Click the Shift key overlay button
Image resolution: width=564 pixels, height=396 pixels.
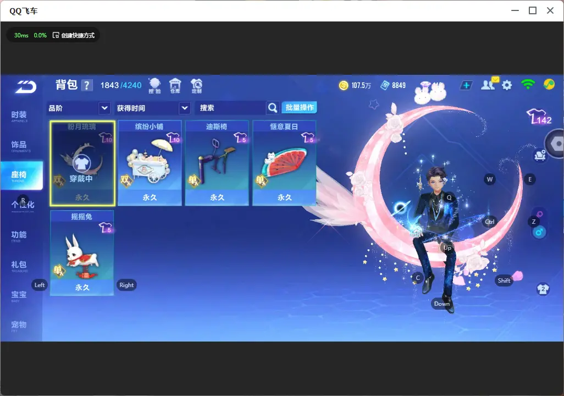coord(504,280)
